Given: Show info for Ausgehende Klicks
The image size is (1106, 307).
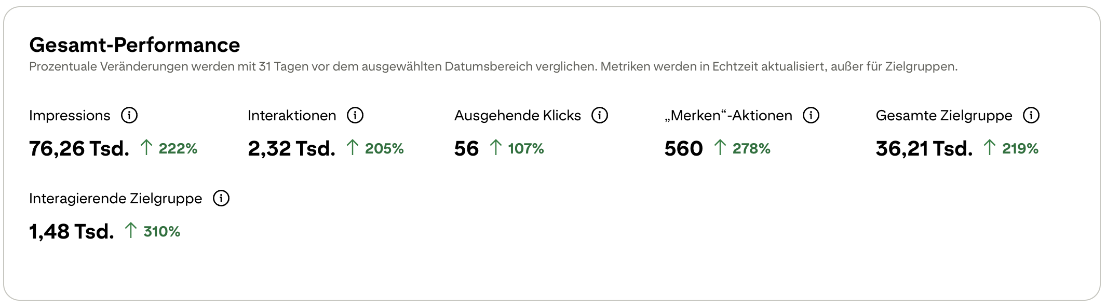Looking at the screenshot, I should point(600,115).
